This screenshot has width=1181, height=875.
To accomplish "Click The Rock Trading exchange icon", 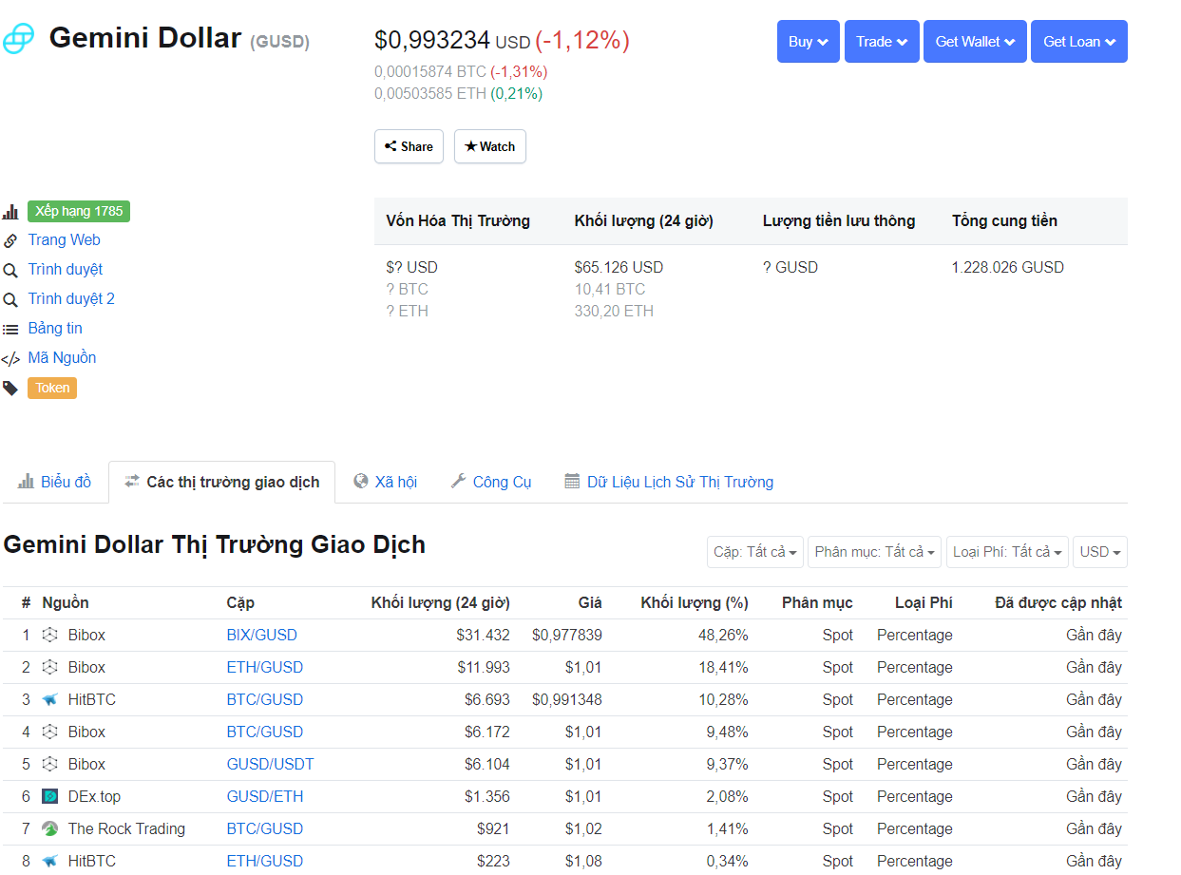I will tap(50, 828).
